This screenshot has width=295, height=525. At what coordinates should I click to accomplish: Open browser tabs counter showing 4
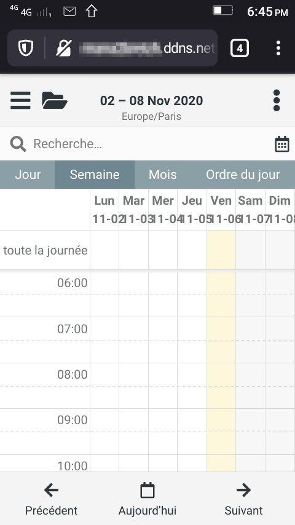pyautogui.click(x=240, y=48)
